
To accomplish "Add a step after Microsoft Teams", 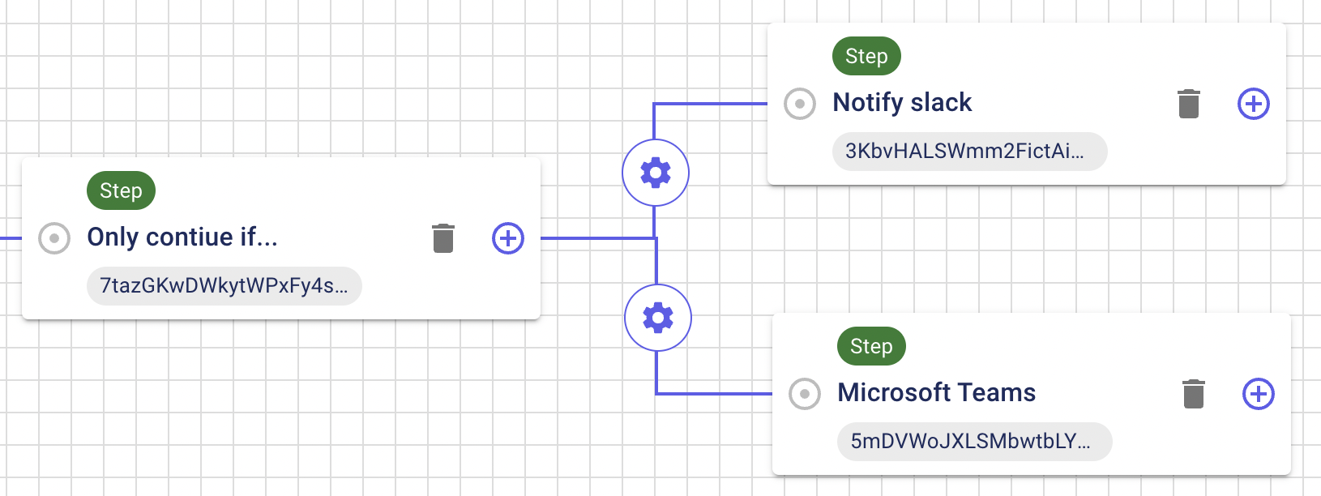I will pyautogui.click(x=1259, y=394).
